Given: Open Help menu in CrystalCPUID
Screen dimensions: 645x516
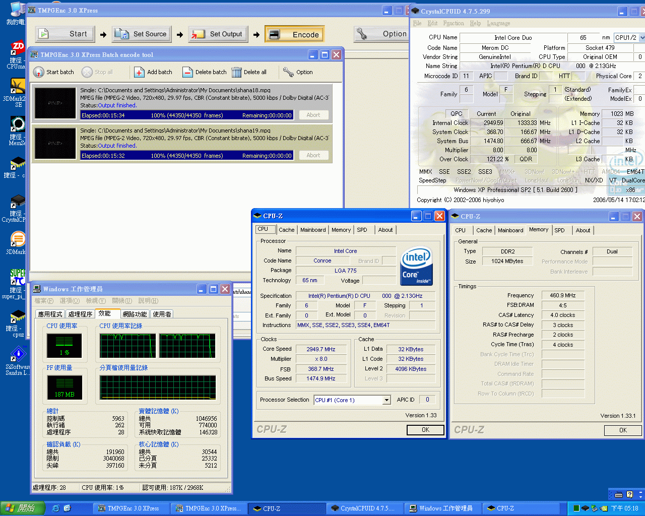Looking at the screenshot, I should click(475, 23).
